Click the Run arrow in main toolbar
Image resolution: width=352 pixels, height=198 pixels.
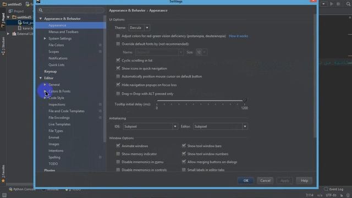point(331,4)
